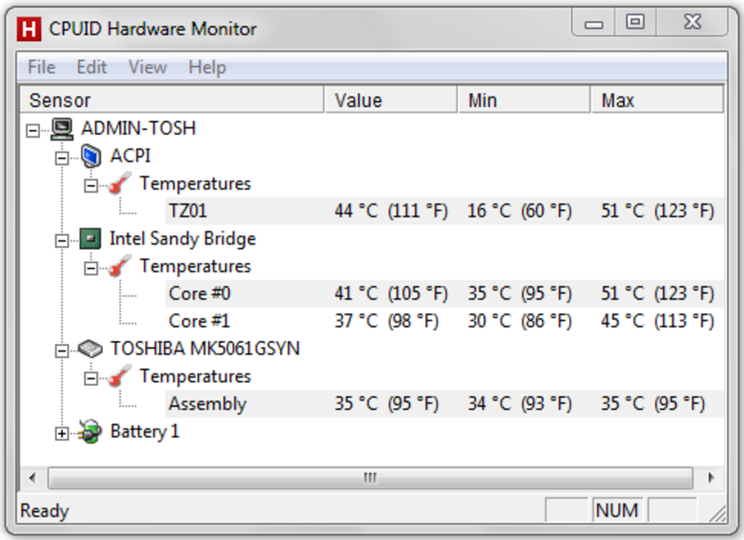Select the Core #0 sensor row

point(445,294)
